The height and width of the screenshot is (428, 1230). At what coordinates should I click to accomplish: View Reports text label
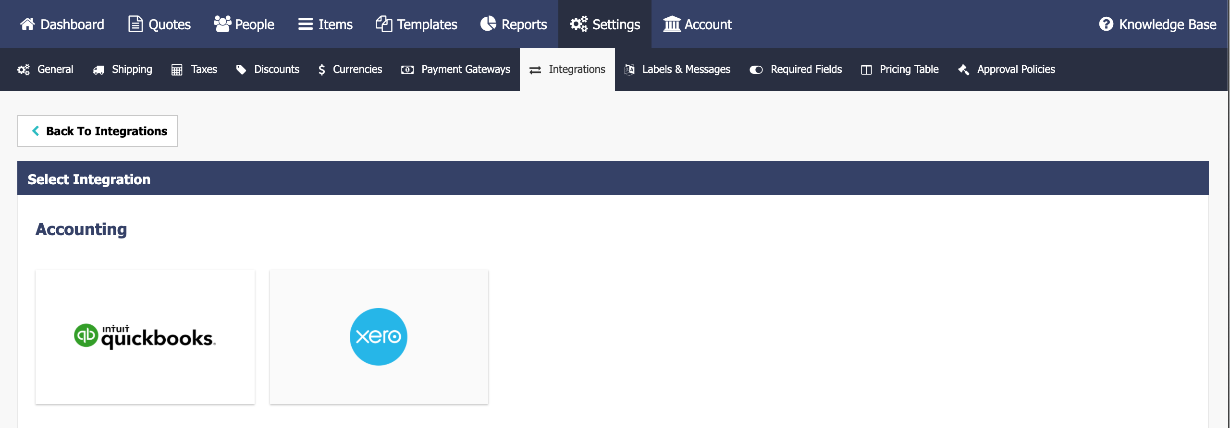click(x=524, y=24)
